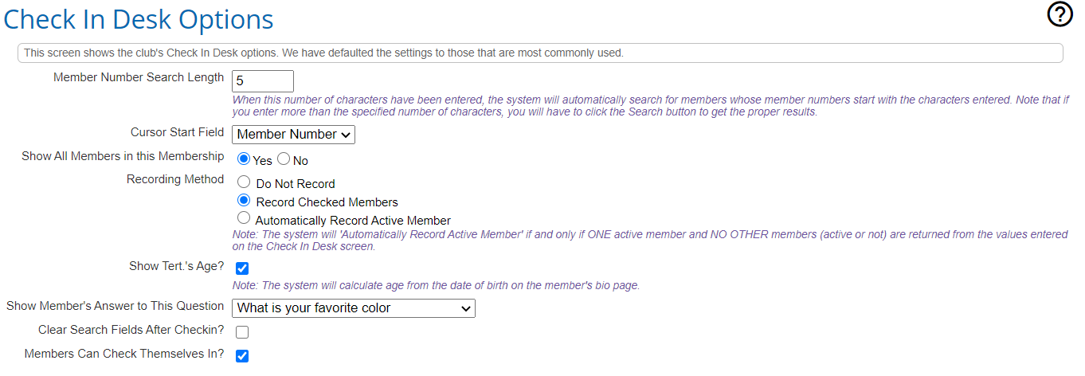Select No for Show All Members
Viewport: 1085px width, 376px height.
284,159
